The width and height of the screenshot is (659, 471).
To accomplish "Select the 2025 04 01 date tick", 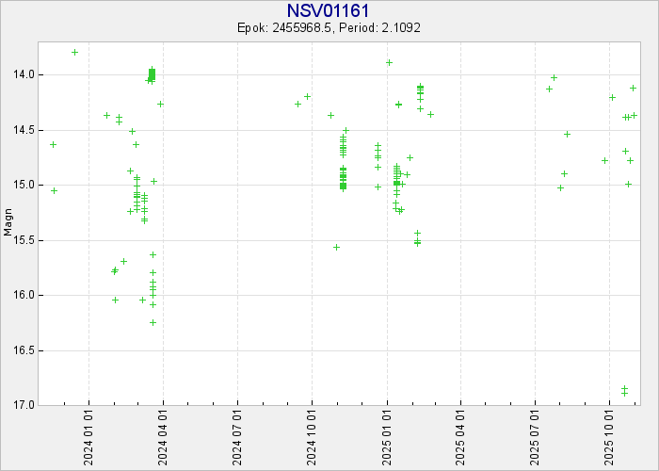I will point(460,437).
